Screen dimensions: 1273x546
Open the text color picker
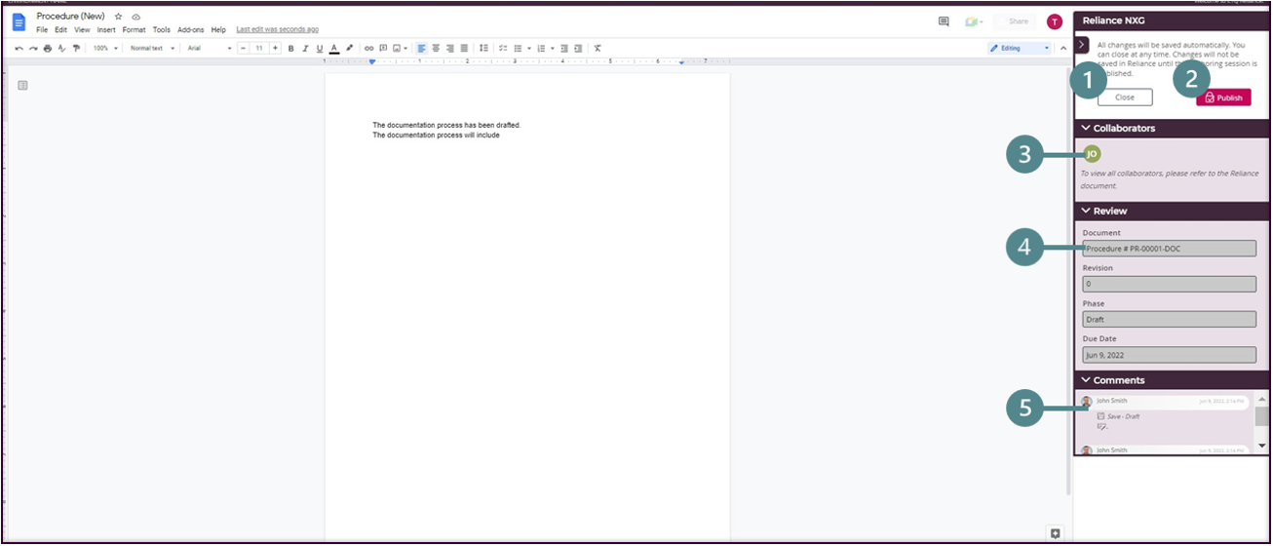point(334,49)
